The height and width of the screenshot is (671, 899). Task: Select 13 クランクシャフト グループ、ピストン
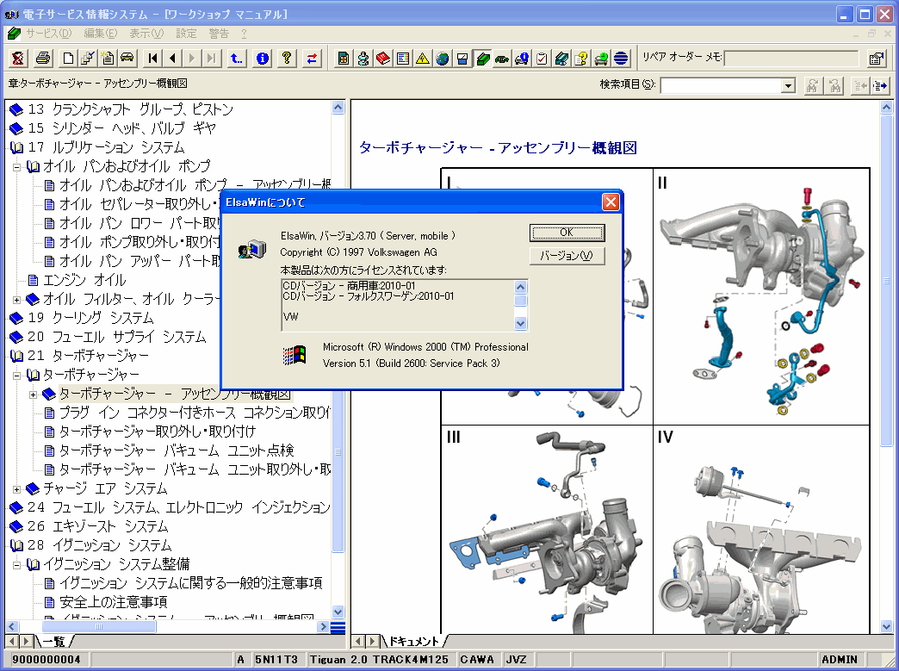131,109
